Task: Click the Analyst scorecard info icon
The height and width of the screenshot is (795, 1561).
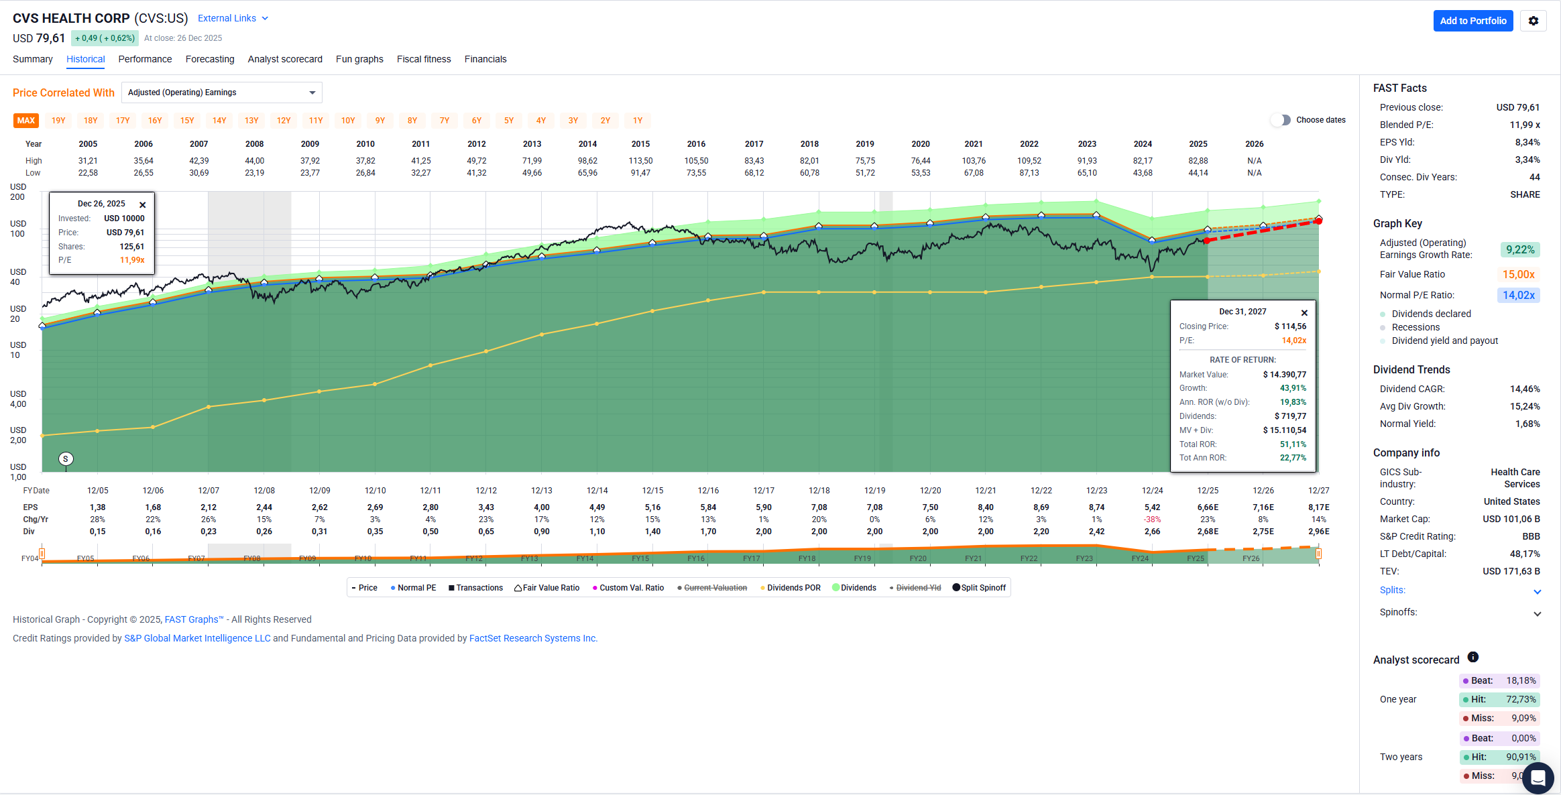Action: click(1472, 657)
